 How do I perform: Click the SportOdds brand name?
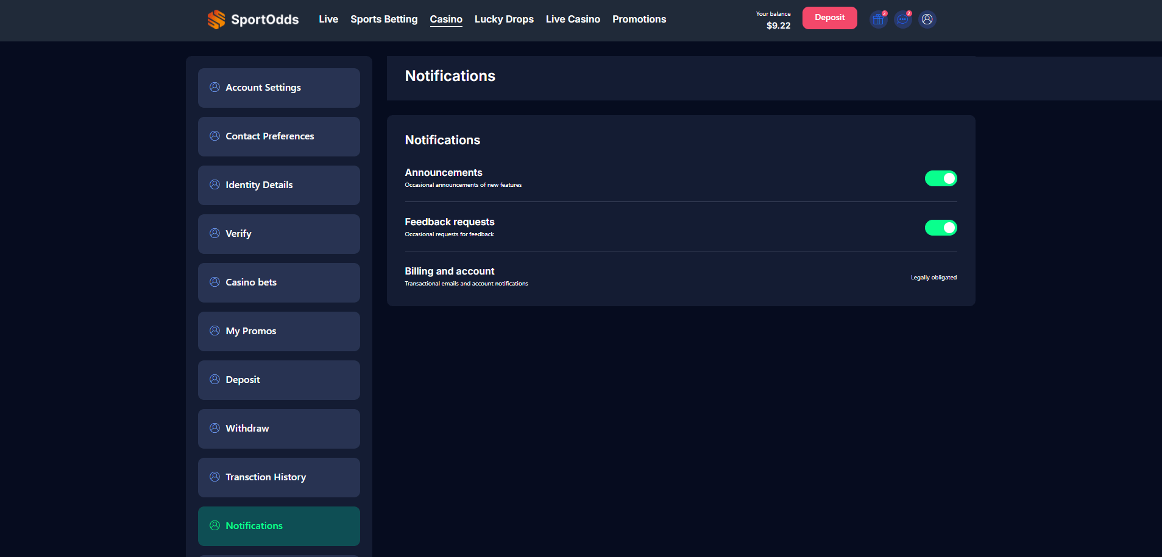click(x=265, y=19)
